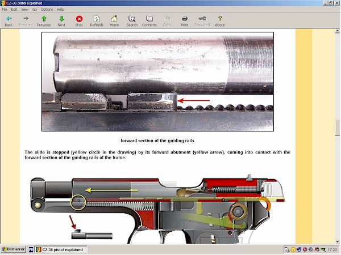Print the current page
341x255 pixels.
click(184, 21)
